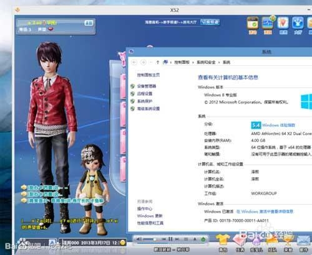Screen dimensions: 312x255
Task: Open the map pin icon at top
Action: pyautogui.click(x=283, y=23)
